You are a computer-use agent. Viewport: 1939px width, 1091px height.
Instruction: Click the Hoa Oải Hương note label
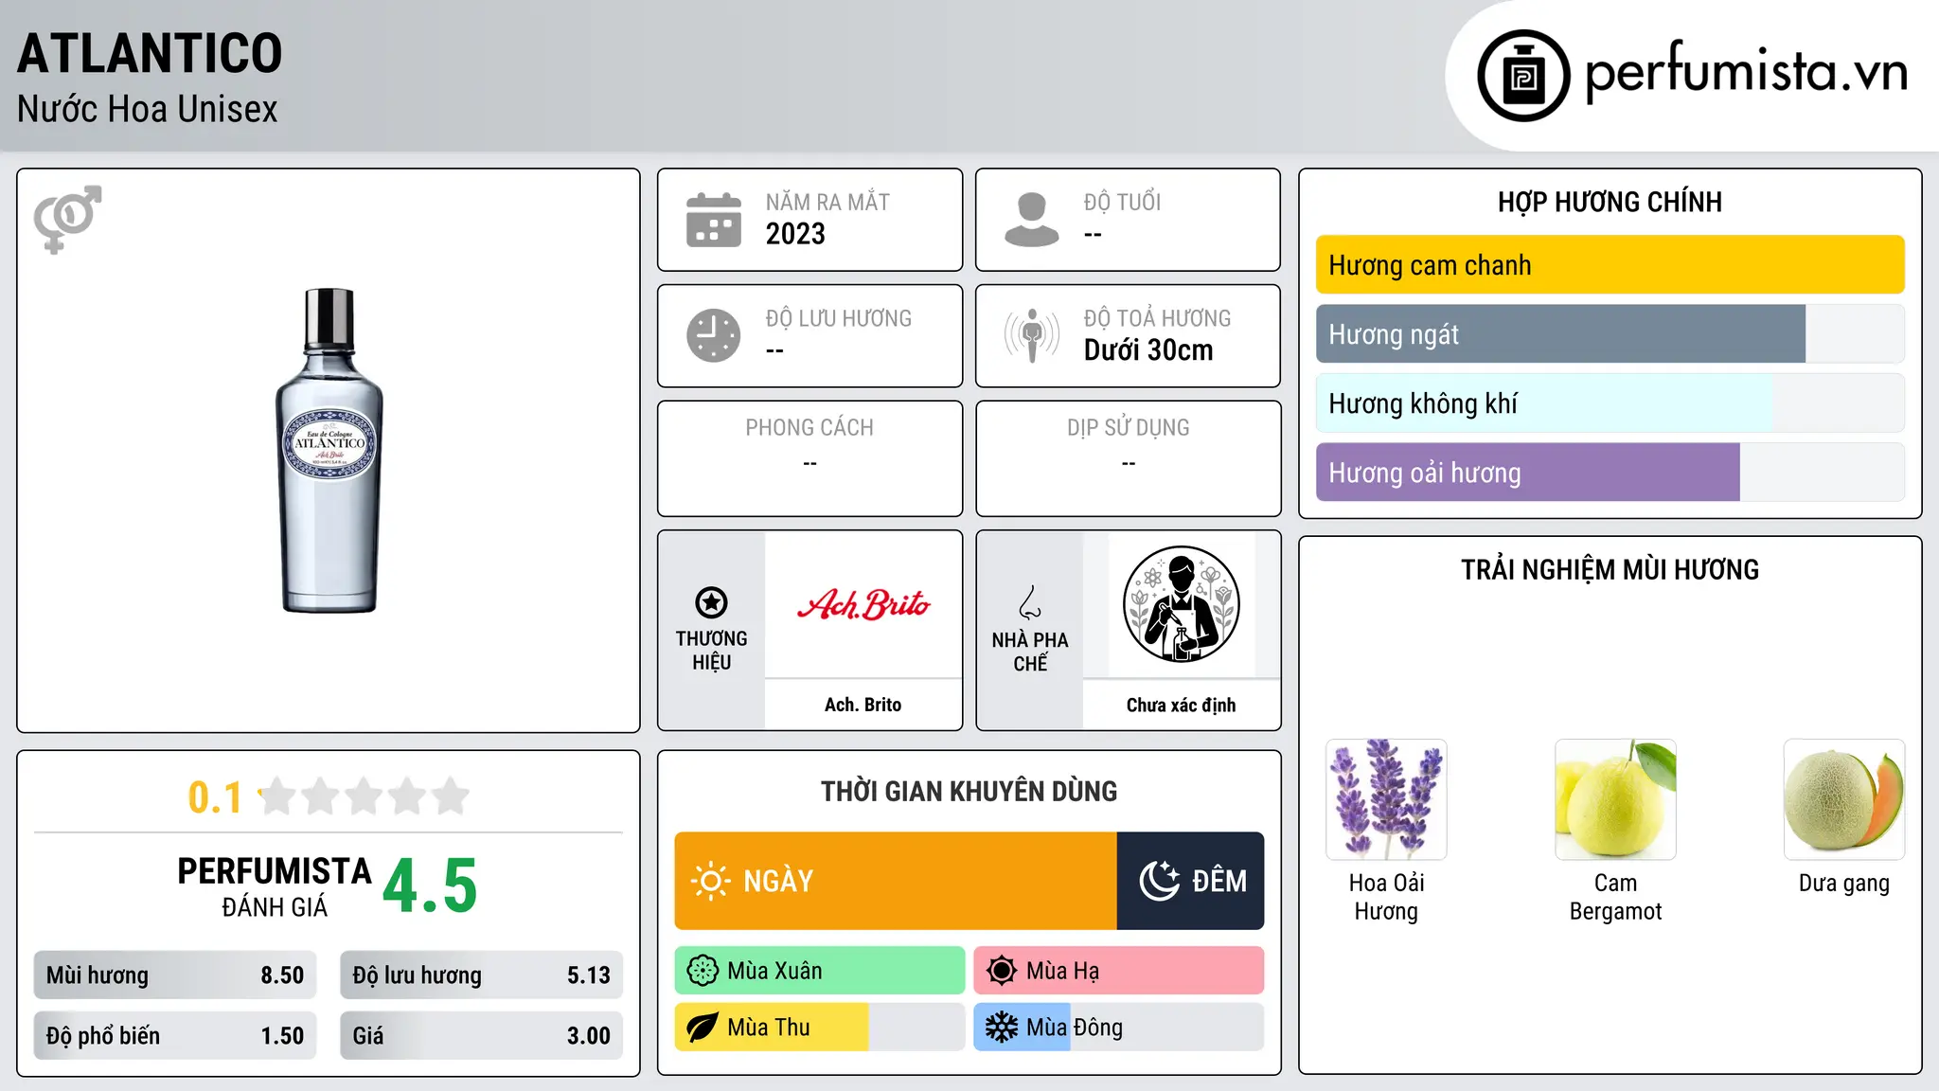(1386, 897)
